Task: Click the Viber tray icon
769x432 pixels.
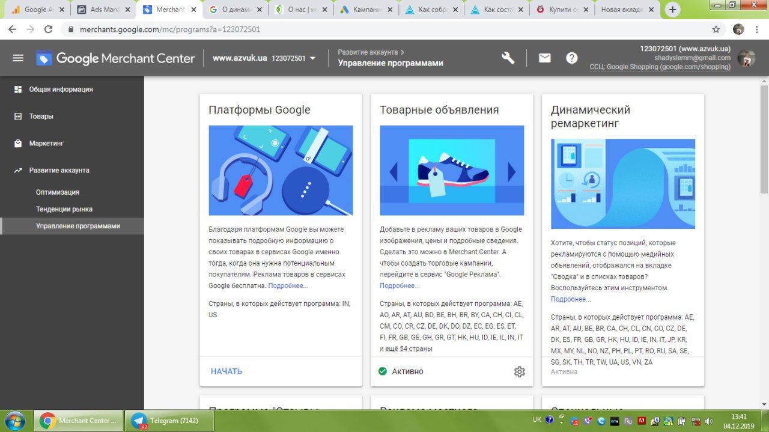Action: [587, 421]
